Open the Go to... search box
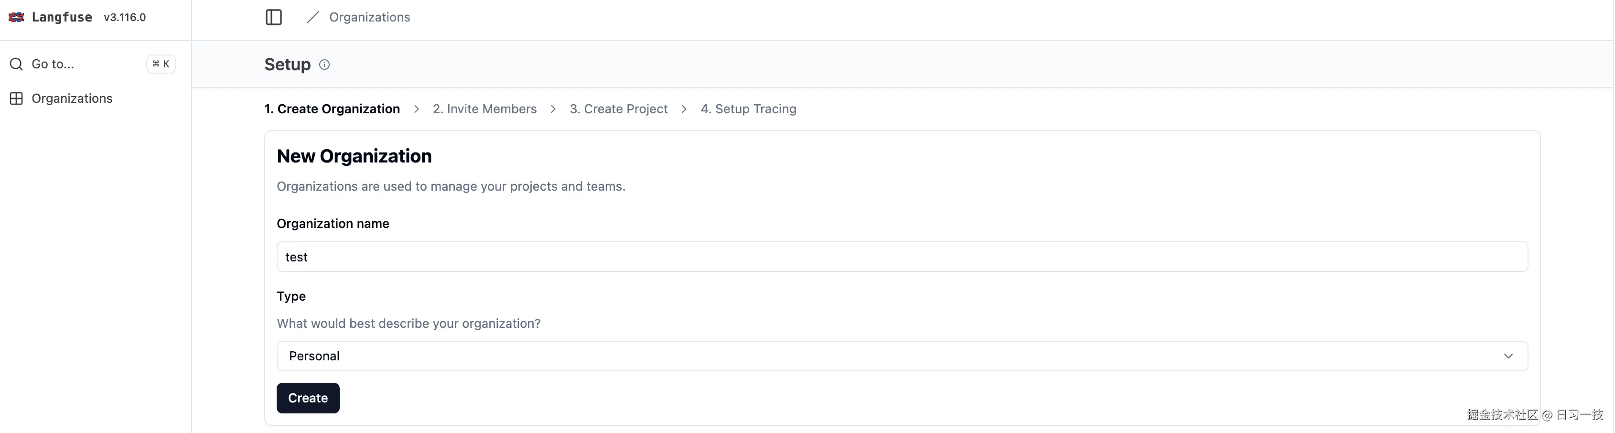 coord(53,64)
